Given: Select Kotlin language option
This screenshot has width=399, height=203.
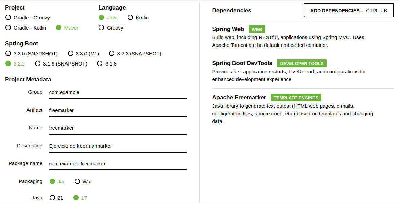Looking at the screenshot, I should (x=138, y=18).
